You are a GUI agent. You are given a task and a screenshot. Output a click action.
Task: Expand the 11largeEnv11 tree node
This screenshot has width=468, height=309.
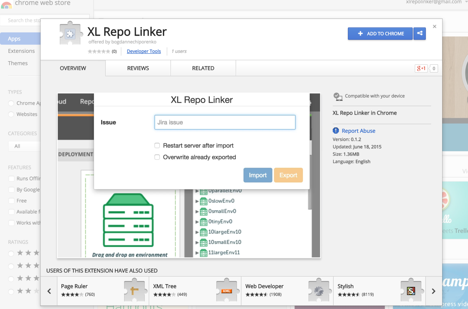(197, 253)
